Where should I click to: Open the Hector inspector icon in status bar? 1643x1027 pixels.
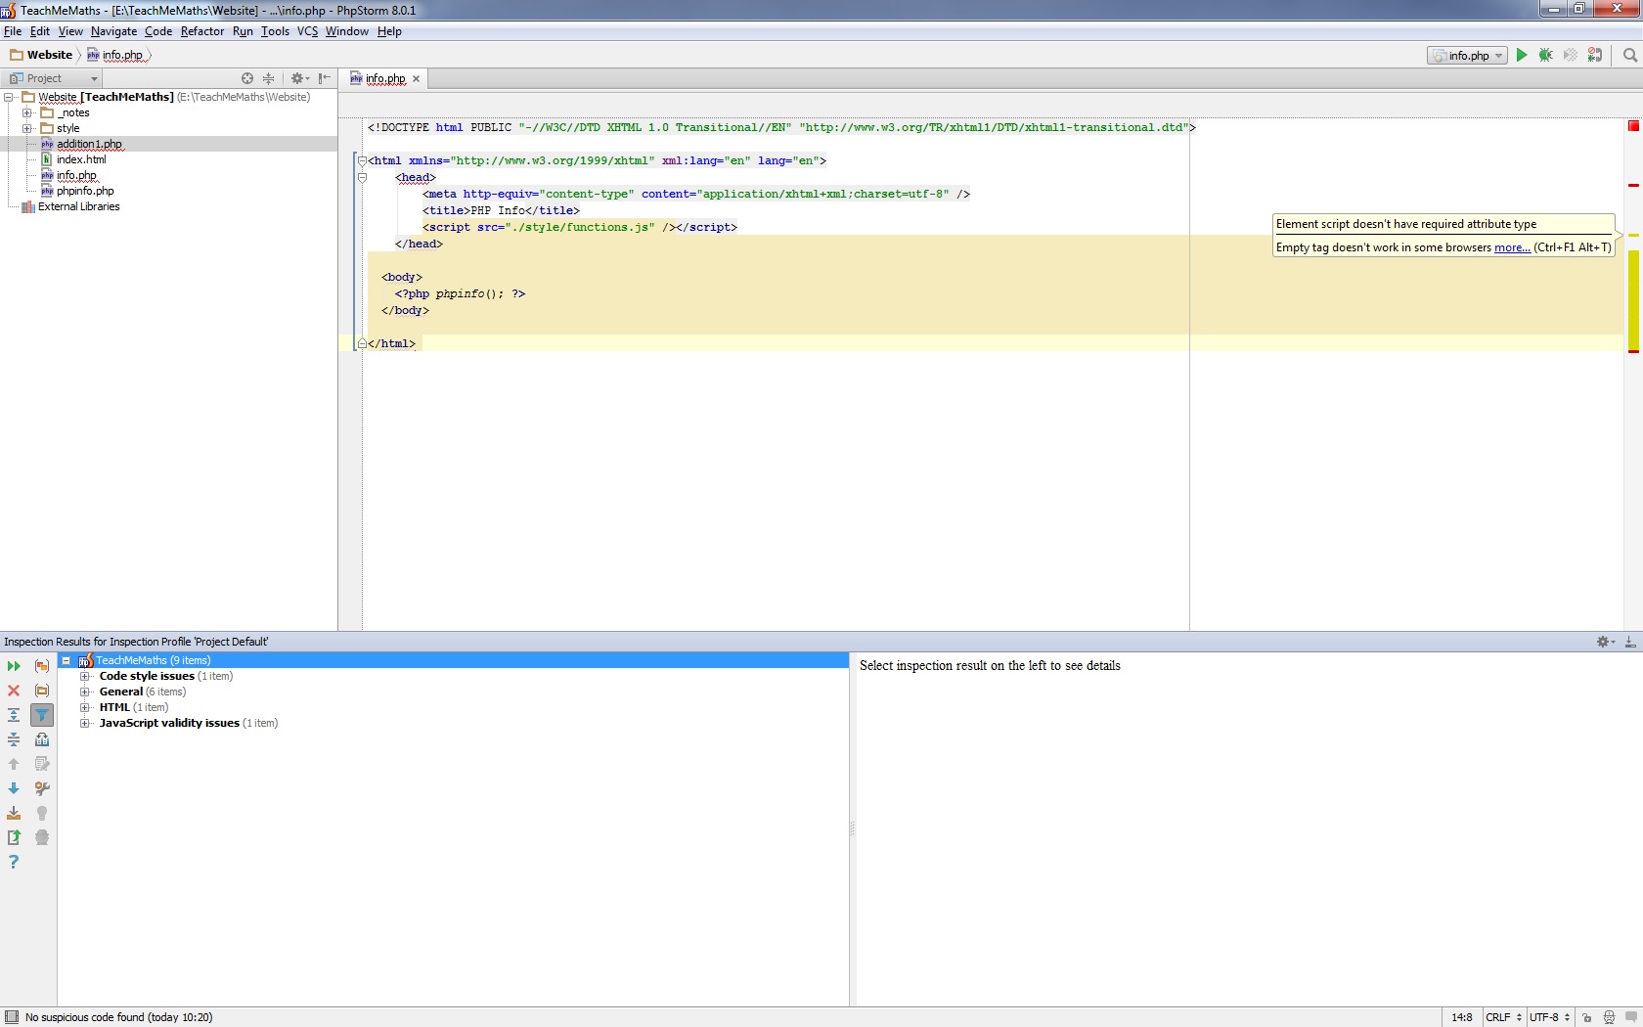[1609, 1017]
